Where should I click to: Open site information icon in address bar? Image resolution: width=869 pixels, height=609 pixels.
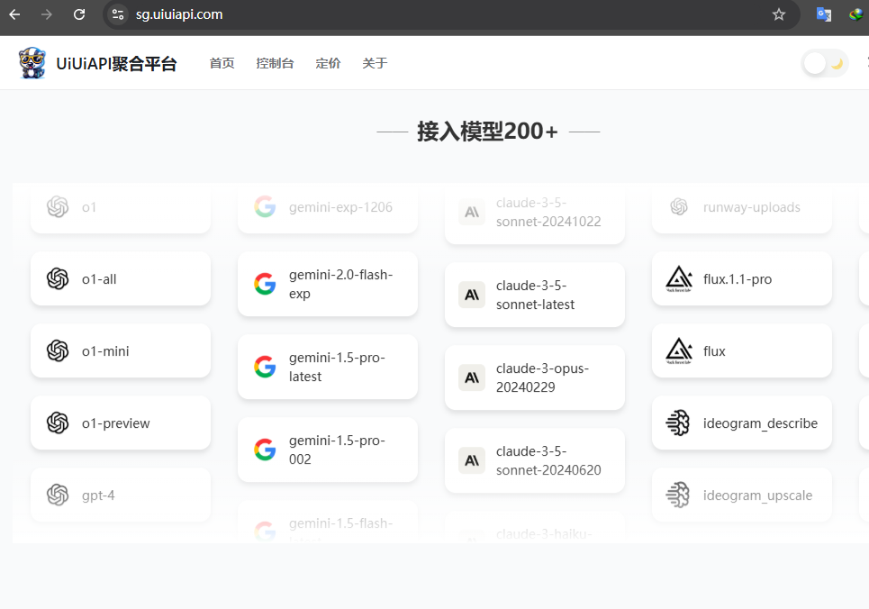click(117, 14)
